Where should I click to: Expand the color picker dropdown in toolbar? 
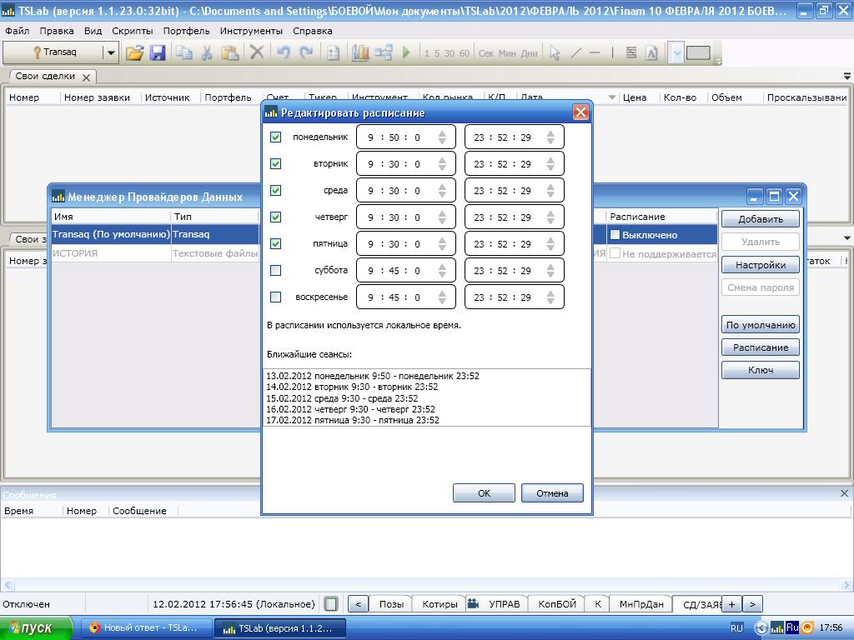(677, 52)
